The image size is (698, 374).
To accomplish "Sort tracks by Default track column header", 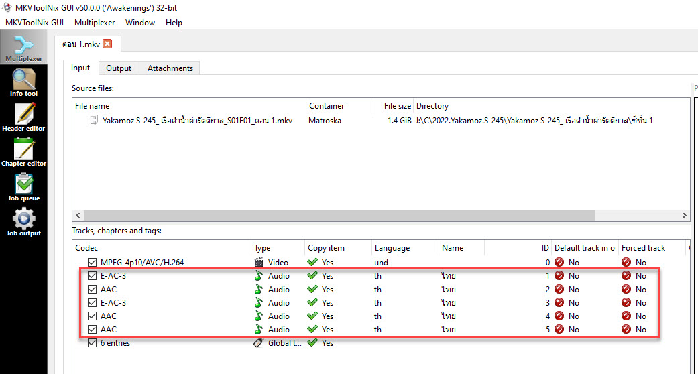I will click(x=585, y=248).
